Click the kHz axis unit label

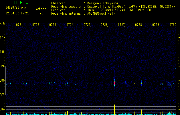[3, 23]
